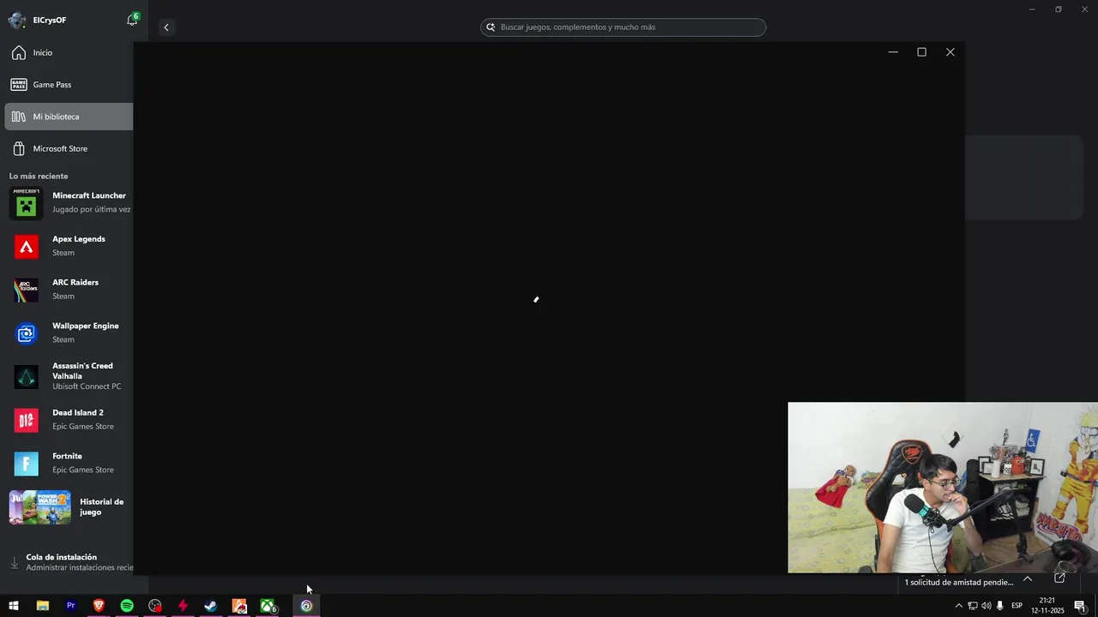Click "Epic Games Store" under Dead Island 2
This screenshot has height=617, width=1098.
[83, 426]
